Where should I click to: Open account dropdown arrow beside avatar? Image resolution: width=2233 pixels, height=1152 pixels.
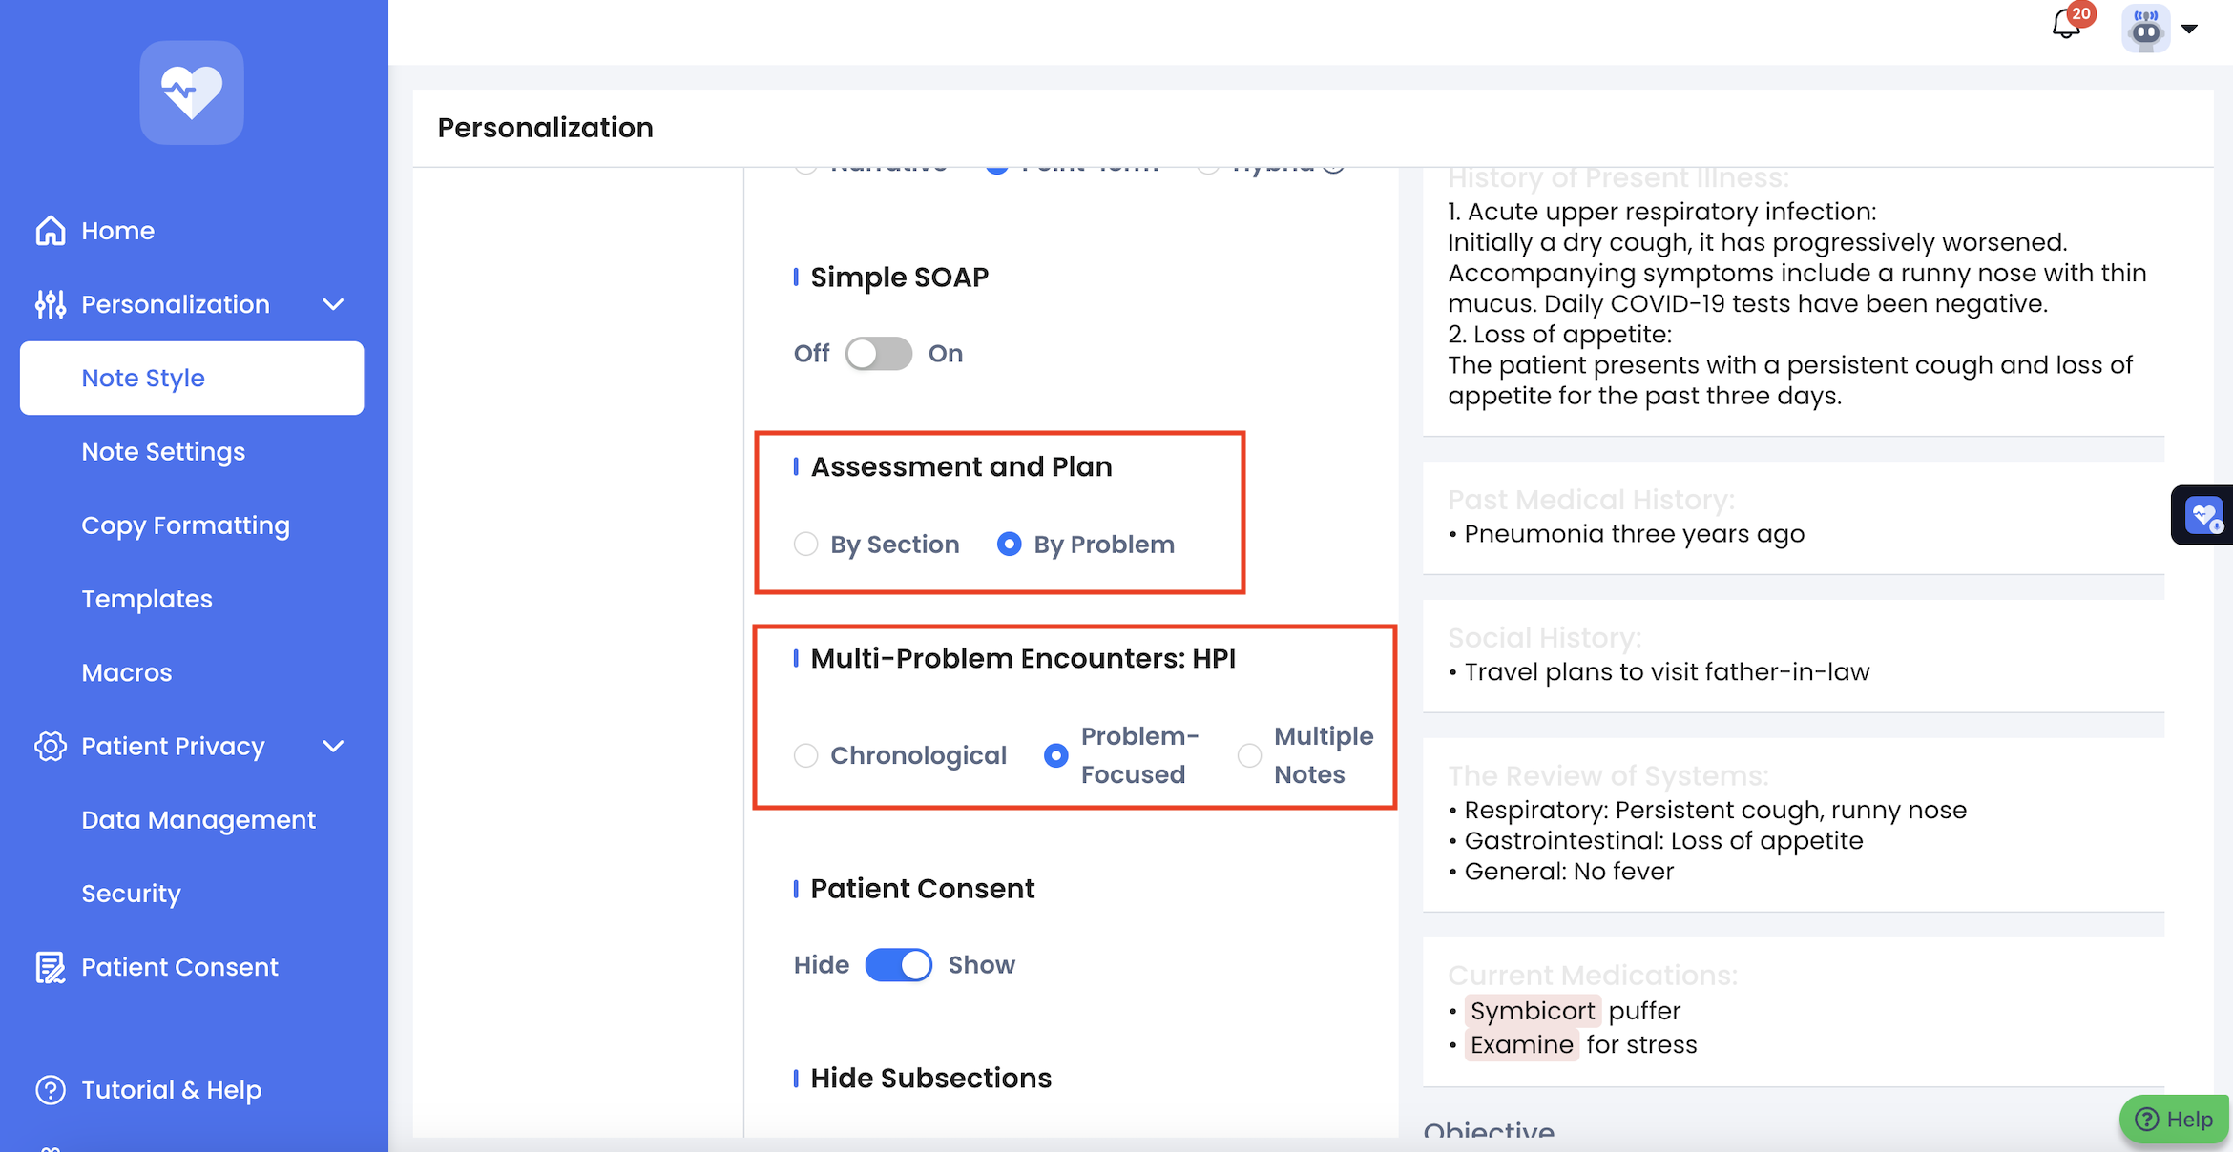pyautogui.click(x=2190, y=29)
